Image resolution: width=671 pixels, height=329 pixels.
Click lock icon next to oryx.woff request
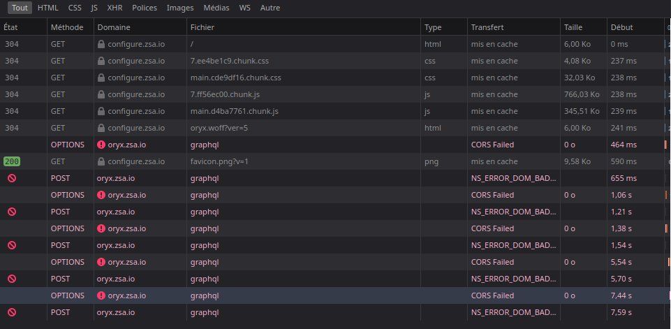pyautogui.click(x=102, y=128)
